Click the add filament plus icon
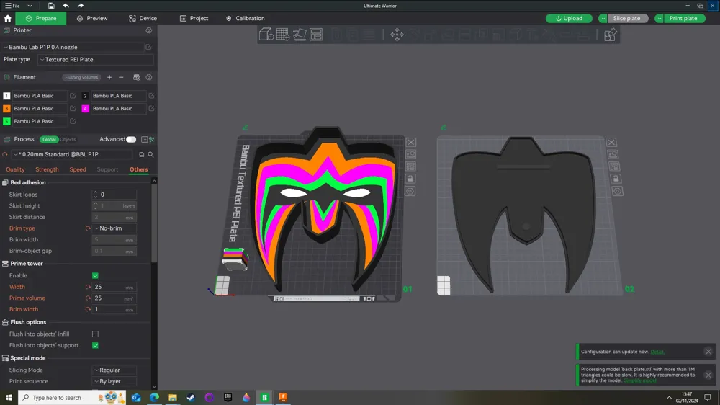720x405 pixels. click(109, 77)
